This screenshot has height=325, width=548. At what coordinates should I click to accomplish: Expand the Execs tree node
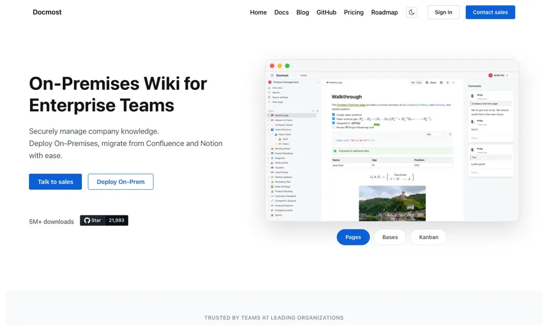[x=276, y=144]
